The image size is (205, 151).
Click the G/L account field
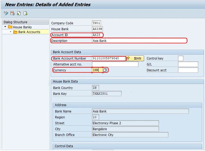point(188,64)
